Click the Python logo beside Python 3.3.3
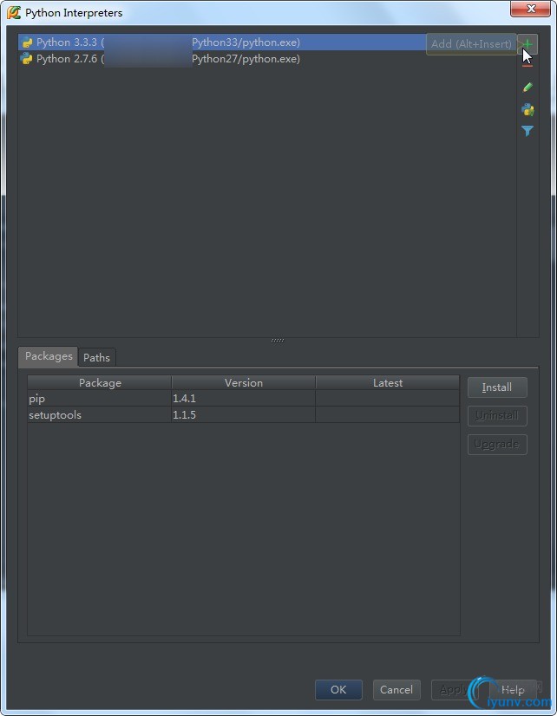 click(x=27, y=42)
